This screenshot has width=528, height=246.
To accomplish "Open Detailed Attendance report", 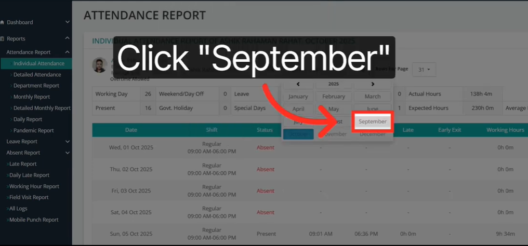I will [x=37, y=75].
